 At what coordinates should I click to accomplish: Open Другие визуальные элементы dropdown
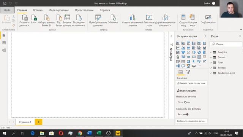165,21
